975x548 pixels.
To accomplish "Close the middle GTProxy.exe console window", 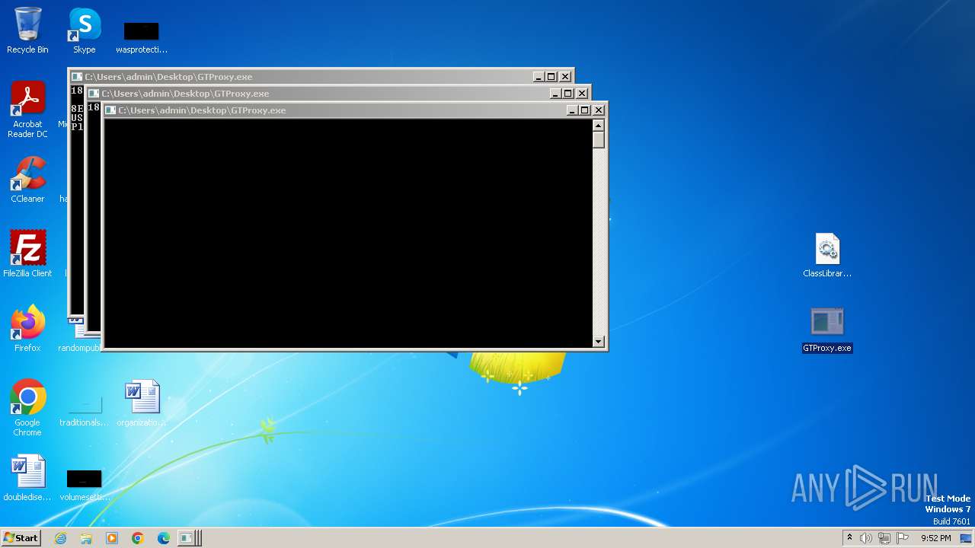I will pos(582,94).
